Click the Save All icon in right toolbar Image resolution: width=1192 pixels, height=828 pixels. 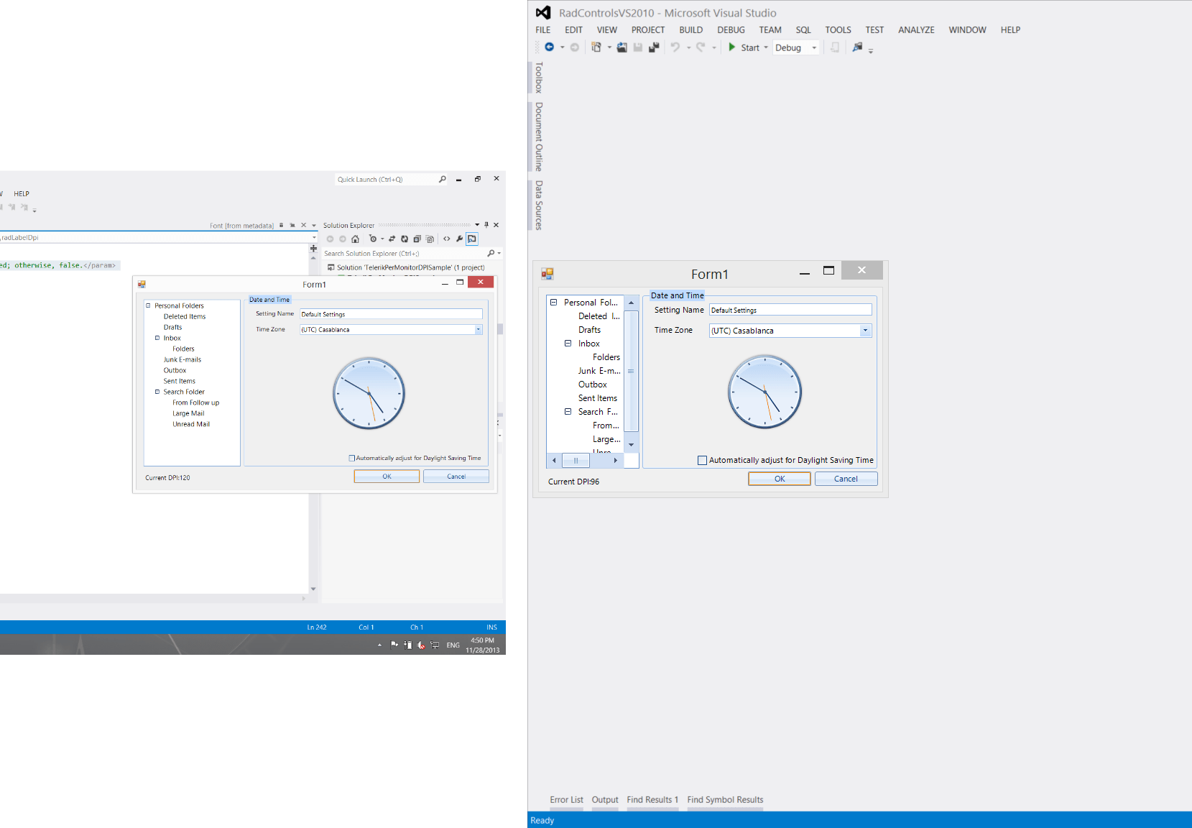click(654, 47)
